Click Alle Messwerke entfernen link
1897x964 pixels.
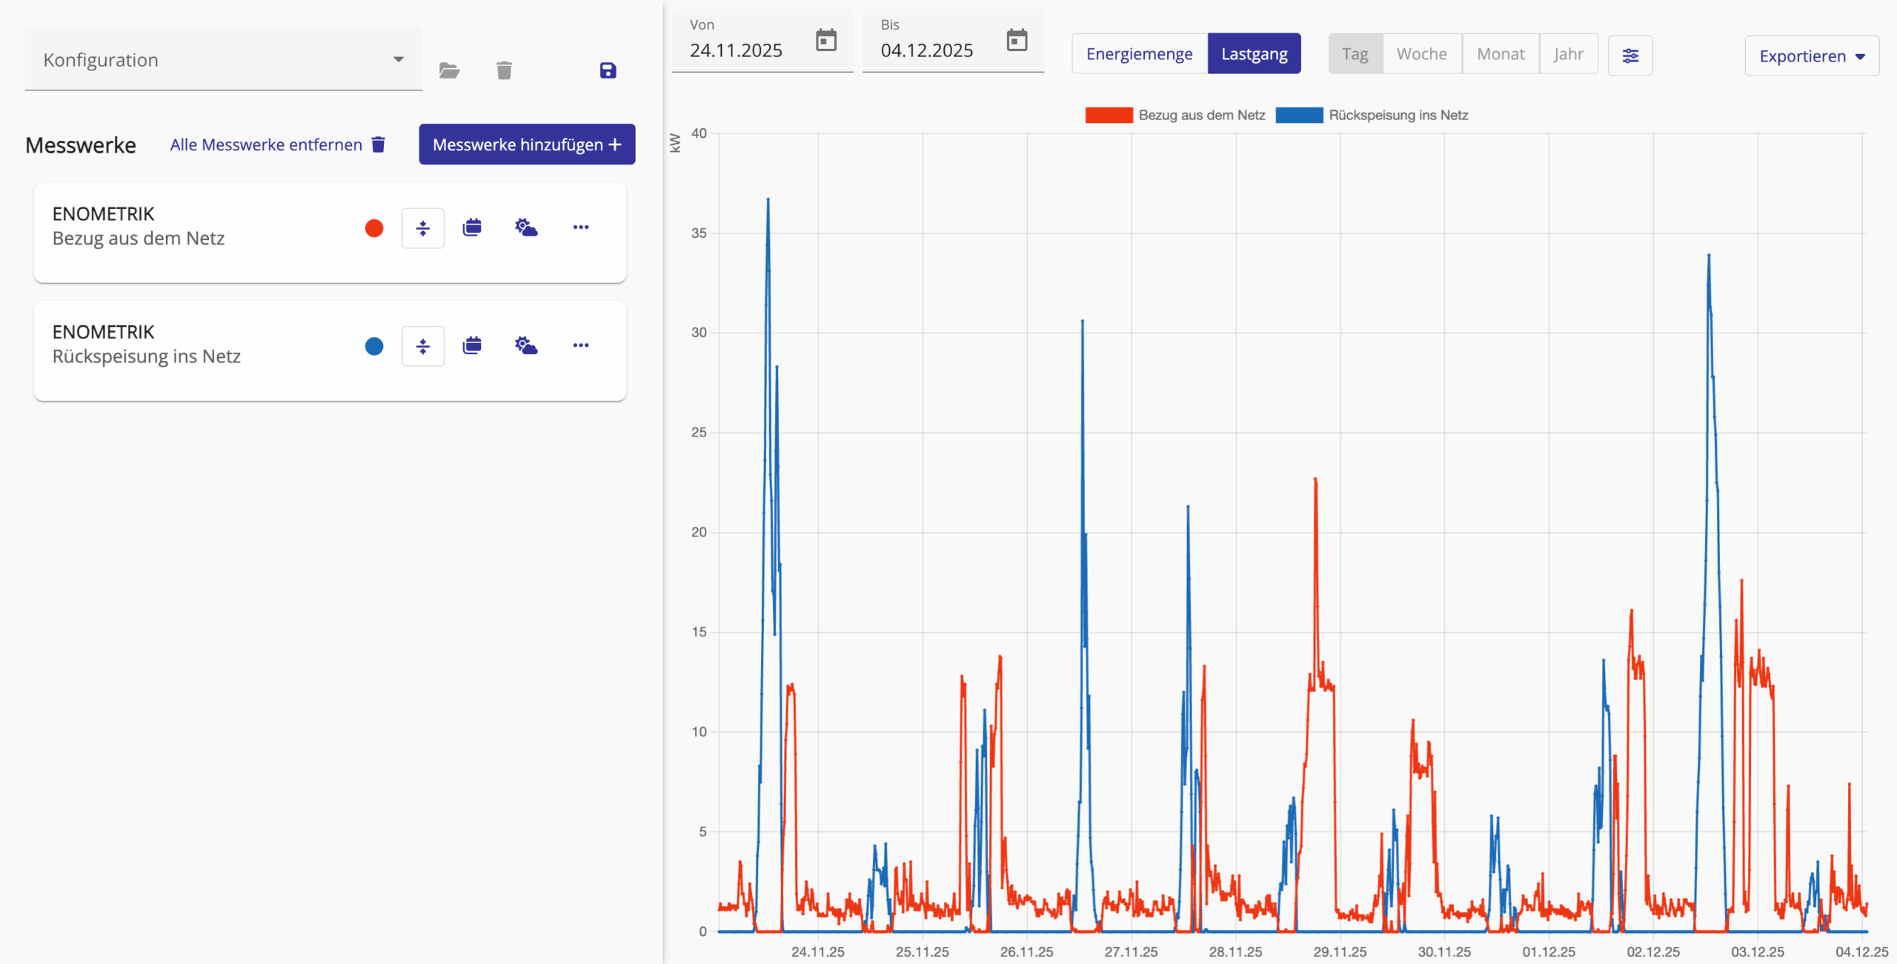click(278, 144)
